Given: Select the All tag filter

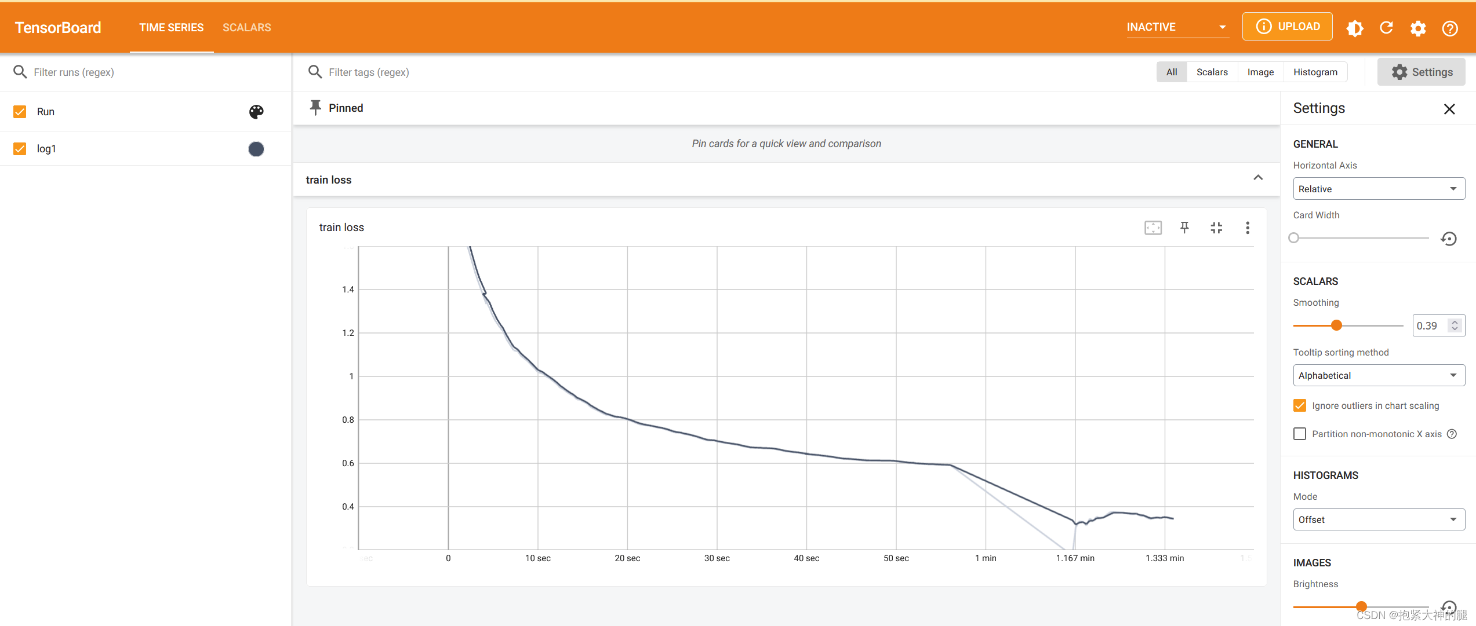Looking at the screenshot, I should tap(1172, 72).
